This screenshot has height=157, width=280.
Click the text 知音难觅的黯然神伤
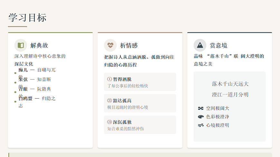[x=126, y=129]
